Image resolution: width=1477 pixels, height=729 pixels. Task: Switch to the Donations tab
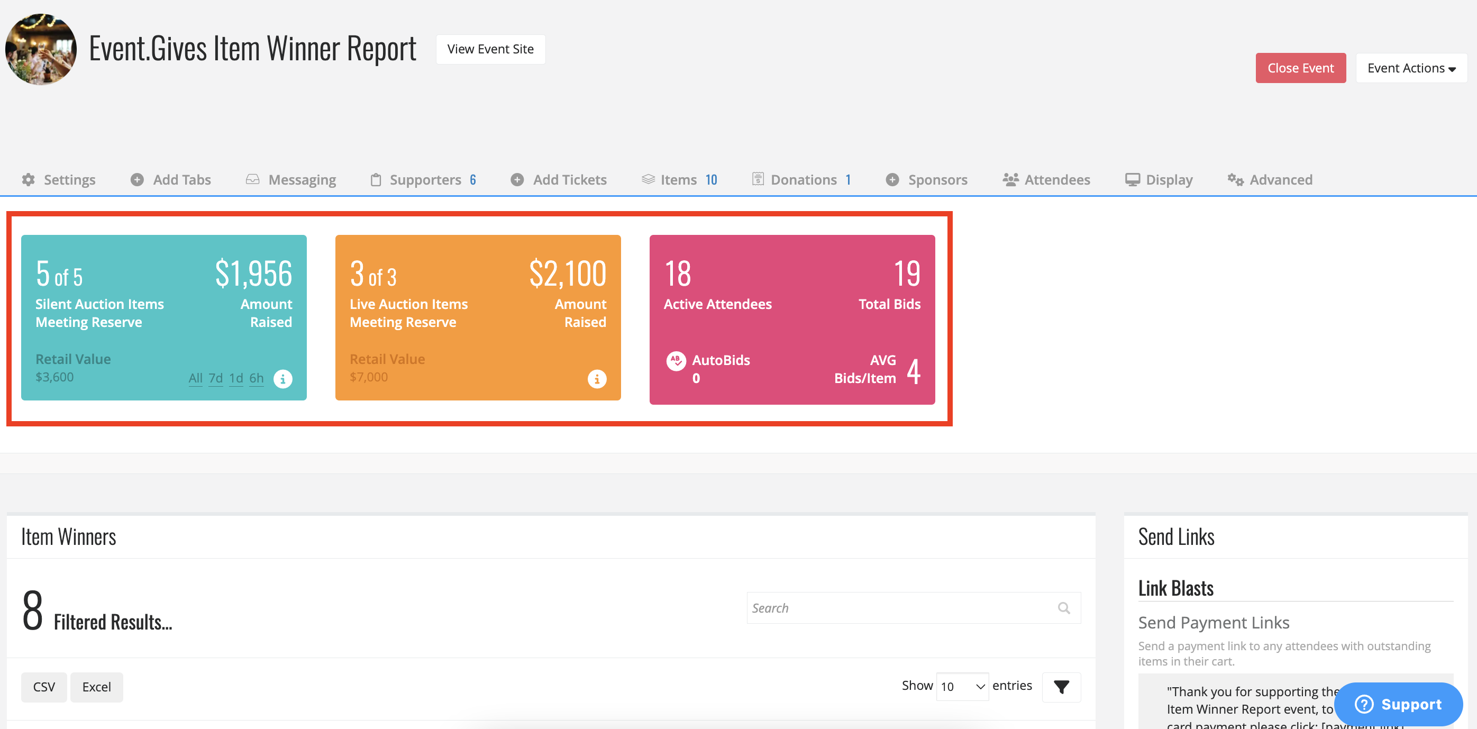tap(801, 179)
